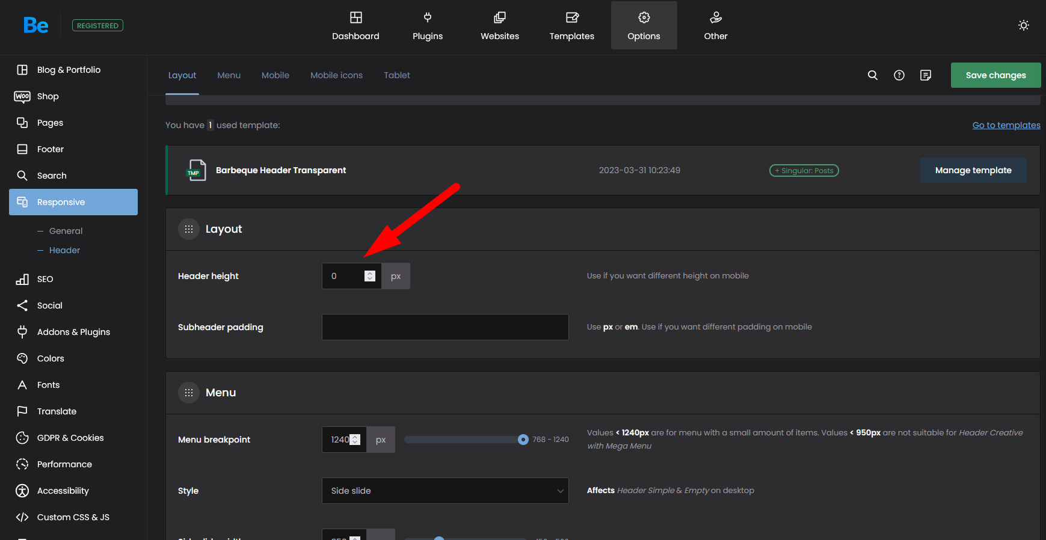The height and width of the screenshot is (540, 1046).
Task: Switch to the Menu tab
Action: (x=229, y=75)
